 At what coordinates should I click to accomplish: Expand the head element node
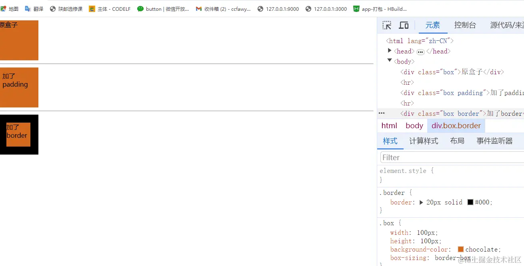(390, 51)
